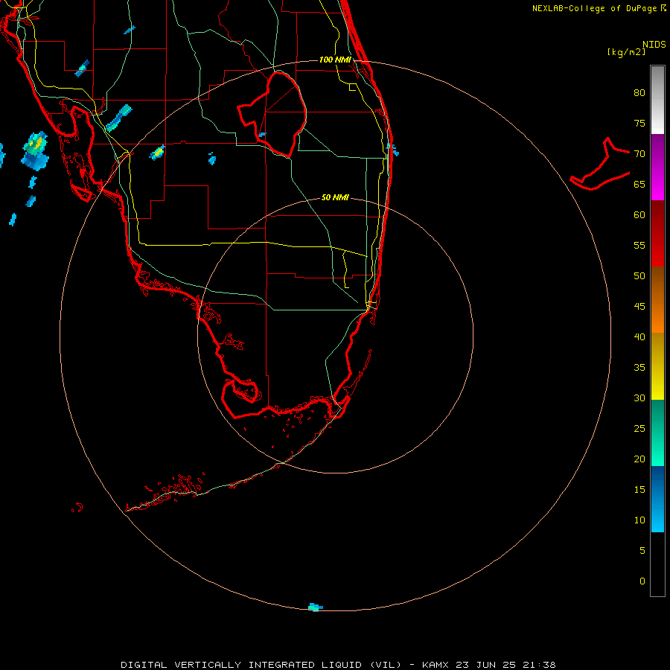Click the 40 value on the color scale
This screenshot has width=670, height=670.
(639, 336)
